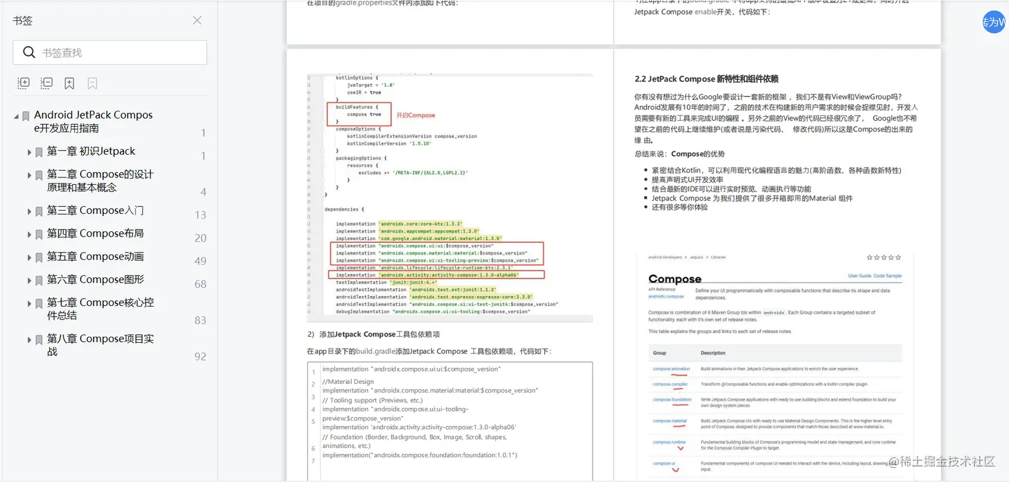
Task: Click the Group column header in the table
Action: [x=659, y=353]
